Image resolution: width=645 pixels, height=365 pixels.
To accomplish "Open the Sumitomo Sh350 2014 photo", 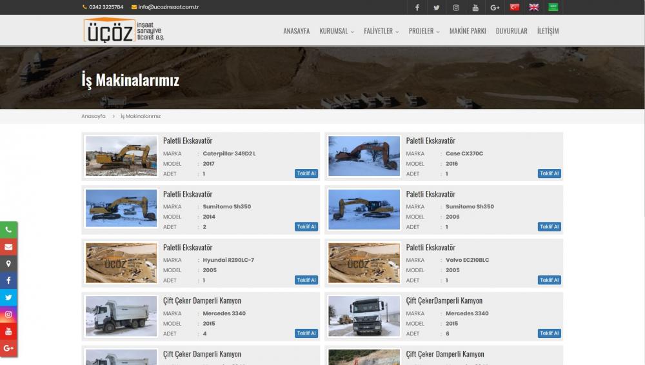I will [121, 208].
